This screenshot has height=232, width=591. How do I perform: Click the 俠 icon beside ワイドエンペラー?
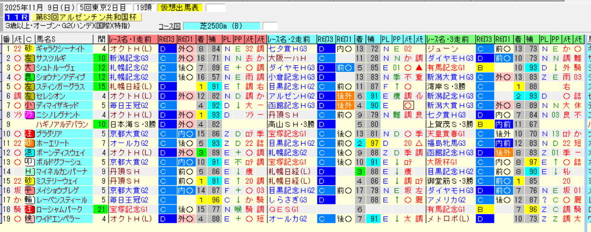29,218
